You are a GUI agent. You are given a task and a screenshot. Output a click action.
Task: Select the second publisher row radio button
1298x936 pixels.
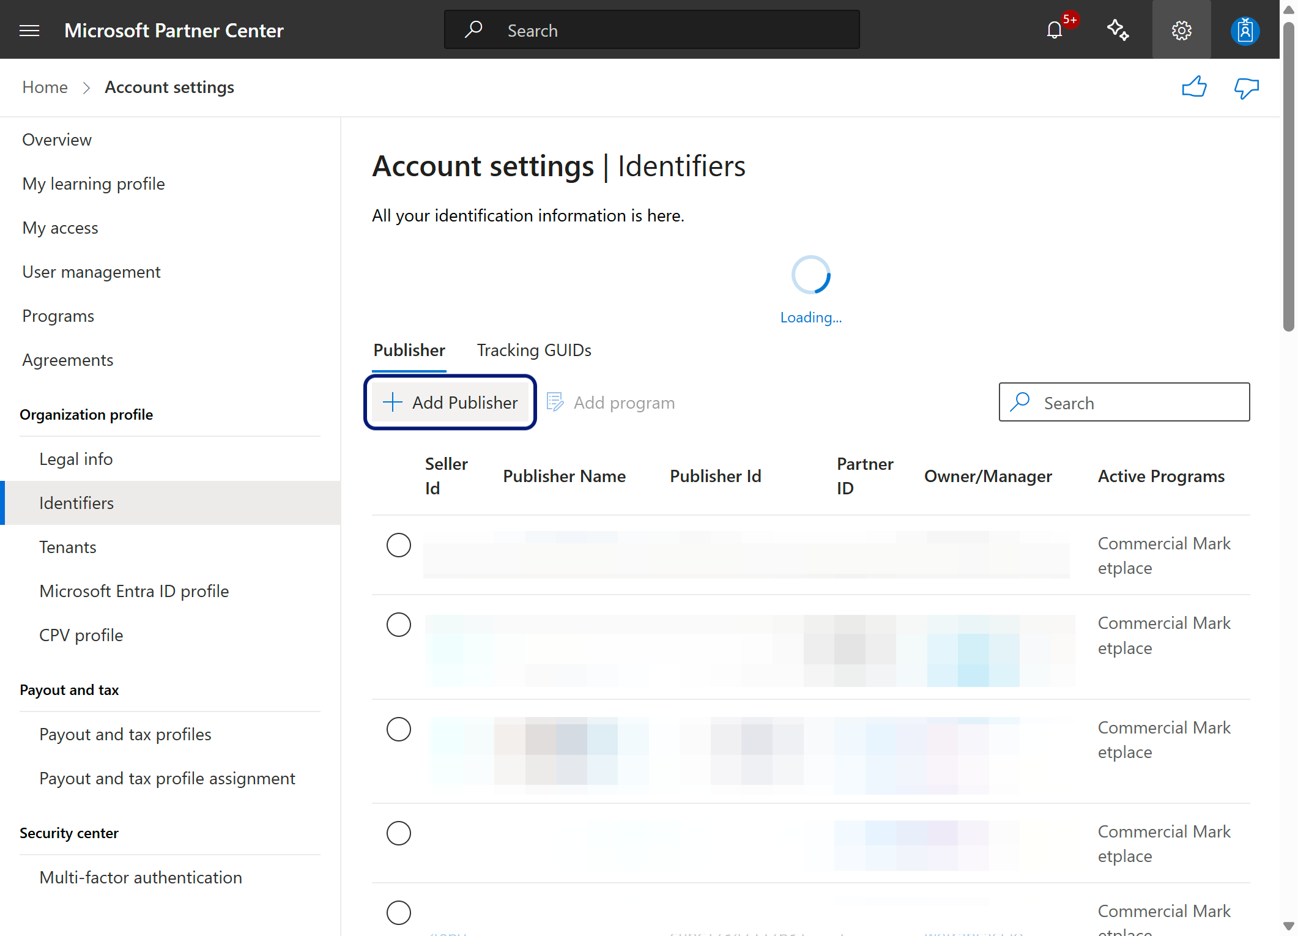399,625
